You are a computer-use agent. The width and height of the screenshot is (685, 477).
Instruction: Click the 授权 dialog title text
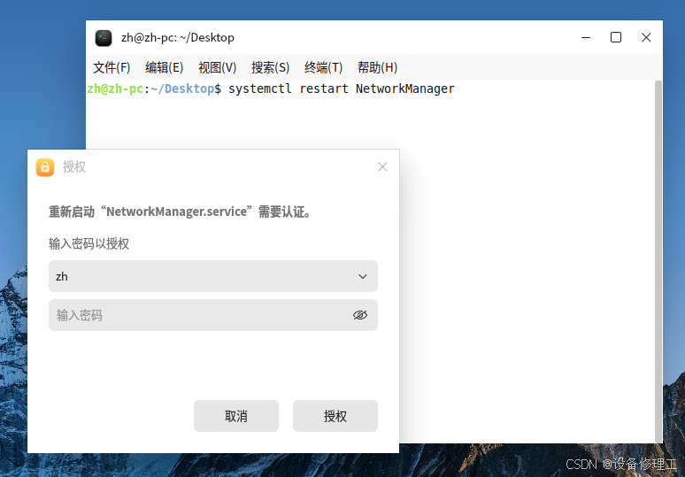point(74,167)
